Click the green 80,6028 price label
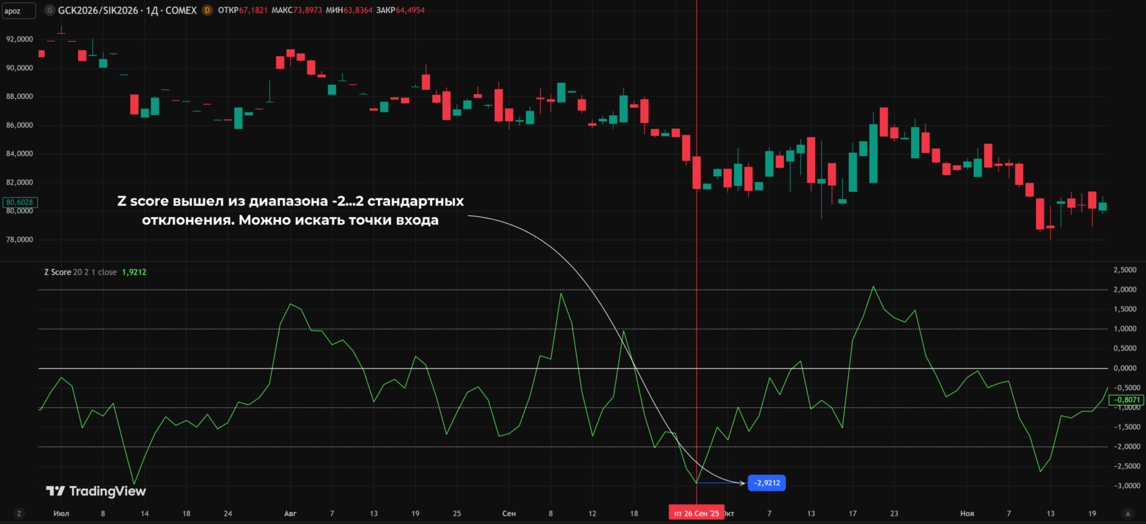 coord(20,202)
